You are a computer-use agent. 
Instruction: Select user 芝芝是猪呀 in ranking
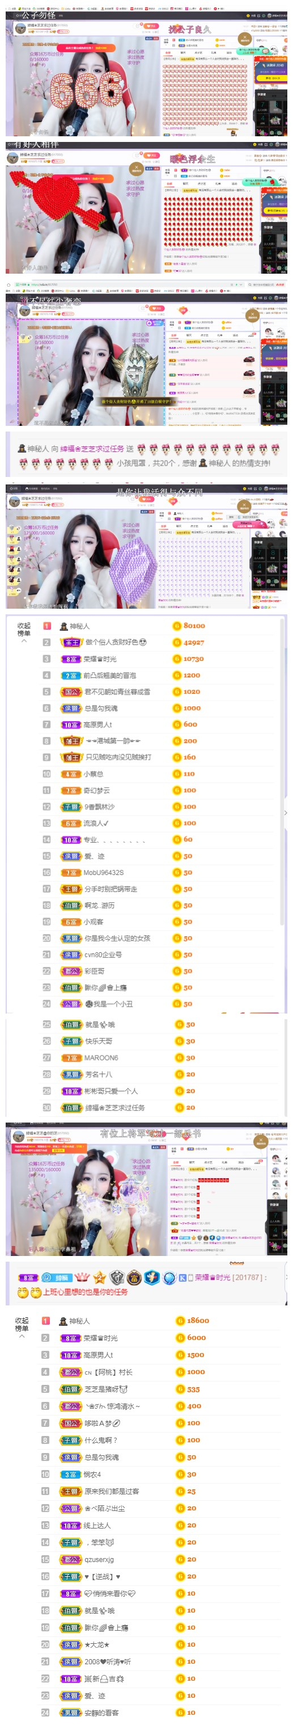coord(105,1389)
